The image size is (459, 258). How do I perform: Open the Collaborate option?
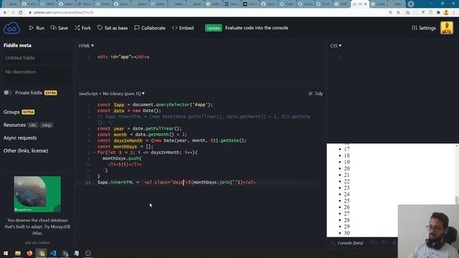(x=150, y=28)
